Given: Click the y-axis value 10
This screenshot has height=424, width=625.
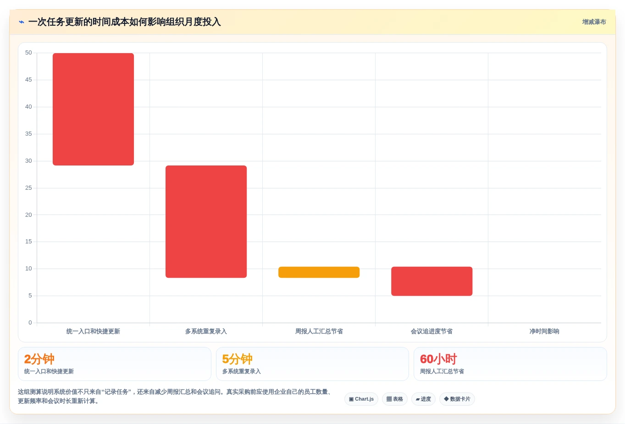Looking at the screenshot, I should [28, 269].
